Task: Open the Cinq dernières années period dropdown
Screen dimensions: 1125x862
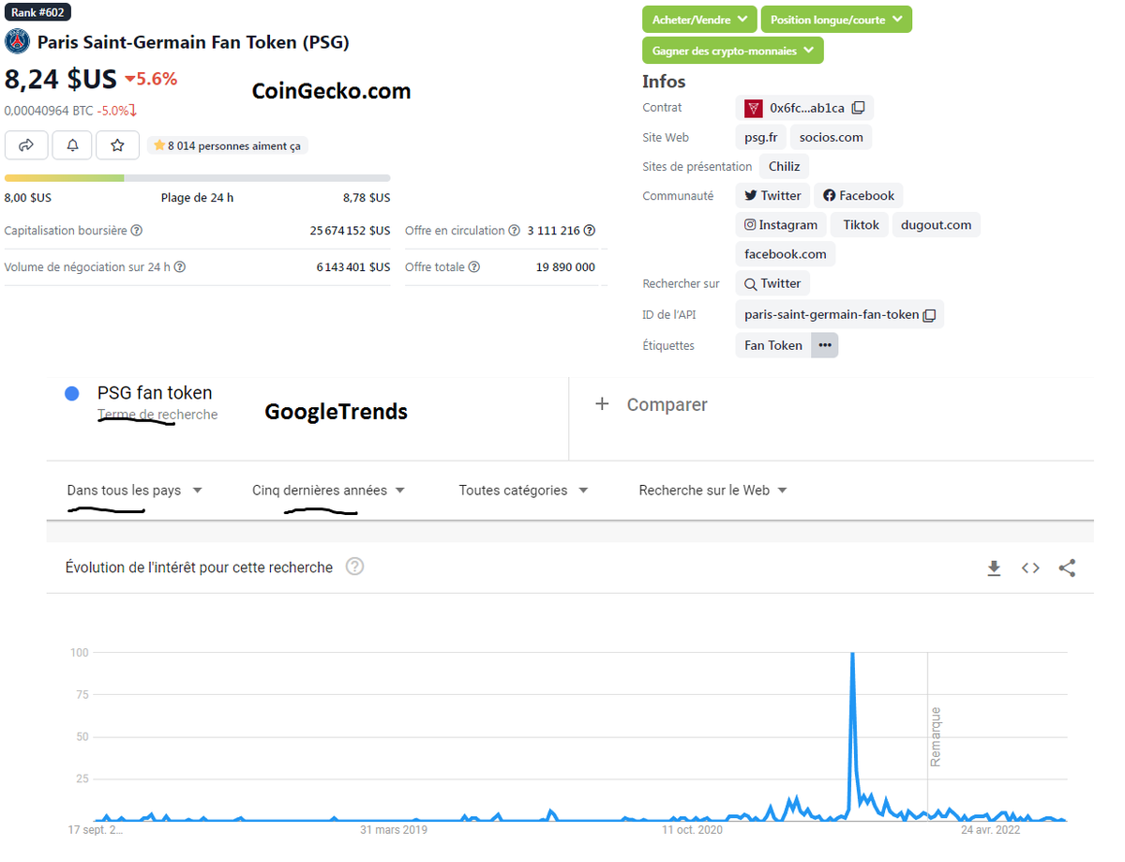Action: coord(328,491)
